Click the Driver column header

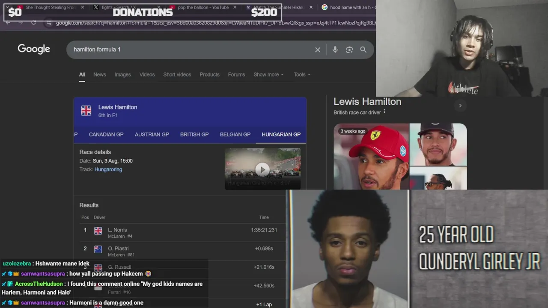(x=99, y=217)
